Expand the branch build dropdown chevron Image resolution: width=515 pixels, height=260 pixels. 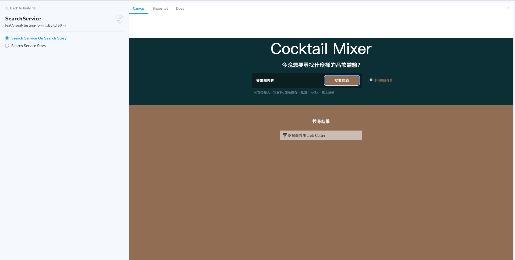tap(65, 26)
